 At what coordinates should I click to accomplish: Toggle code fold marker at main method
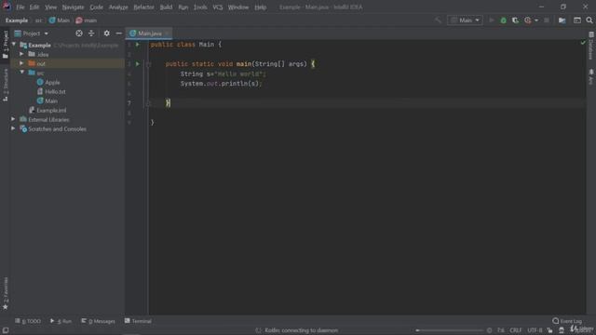click(x=149, y=64)
